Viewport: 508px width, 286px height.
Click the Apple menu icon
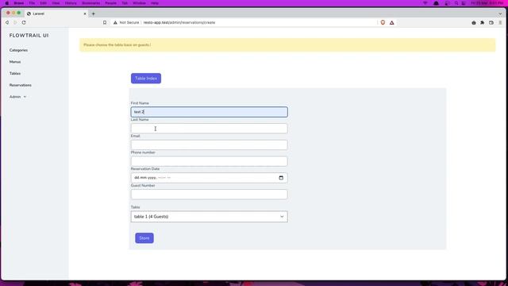pos(7,3)
